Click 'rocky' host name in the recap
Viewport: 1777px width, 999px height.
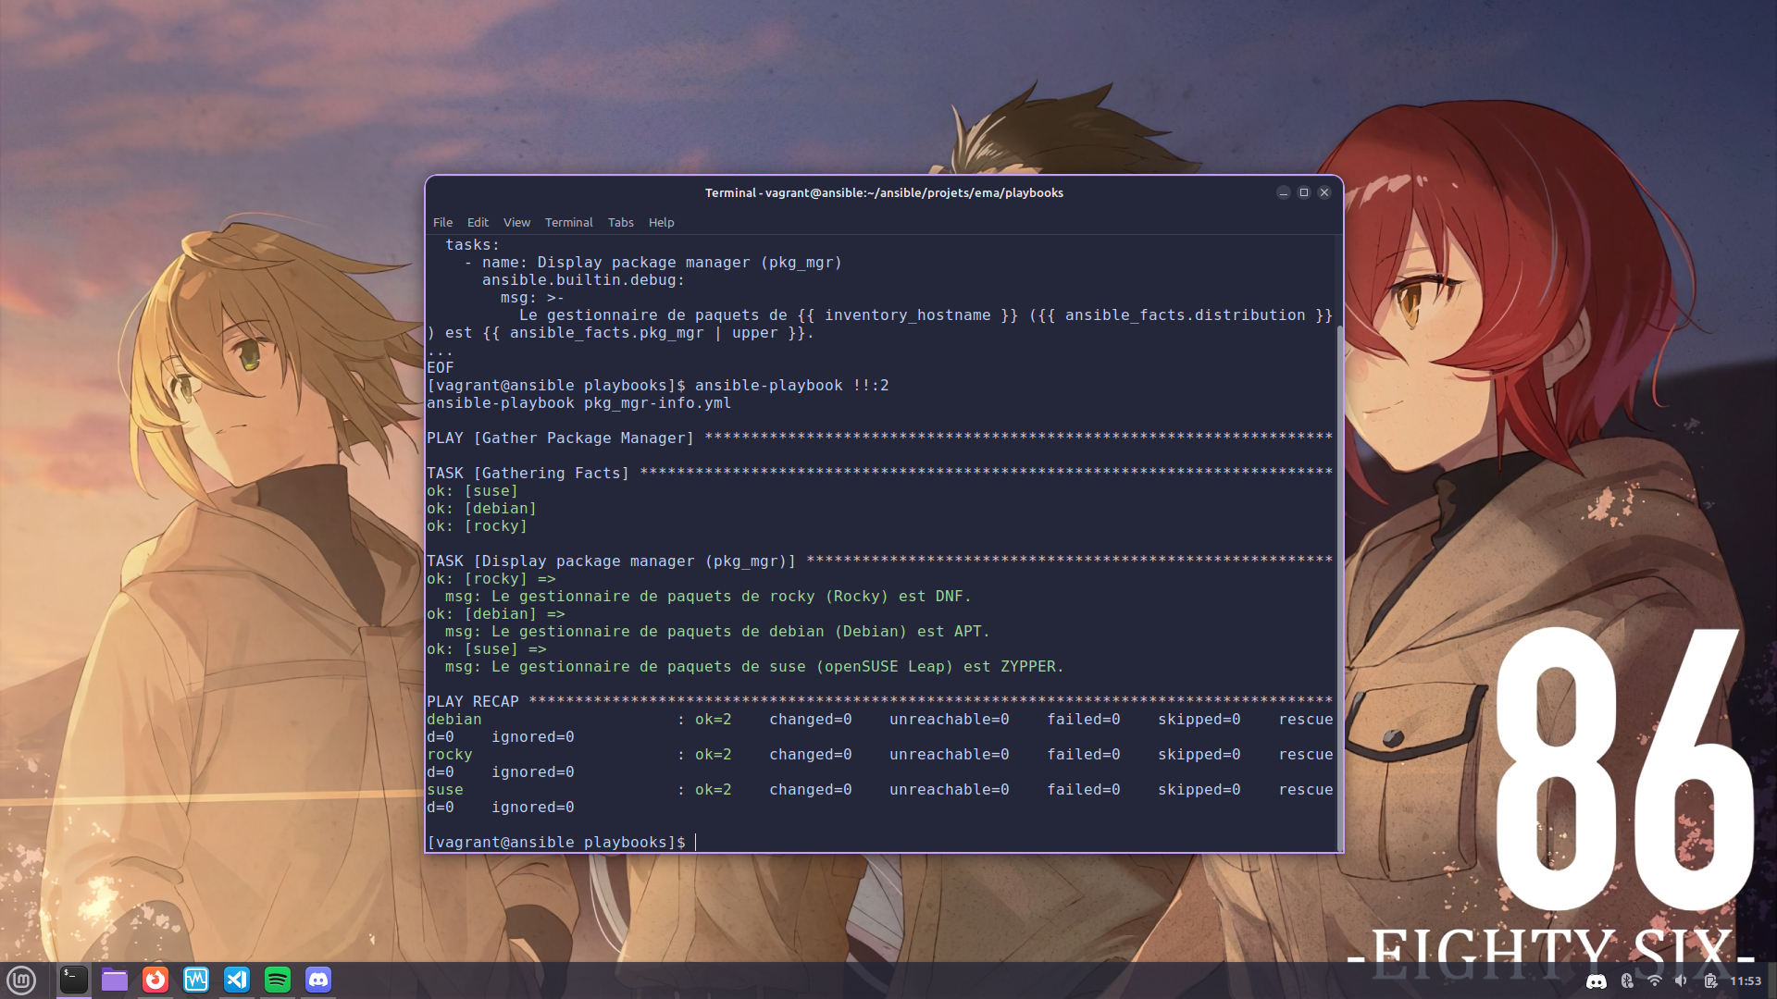point(449,755)
